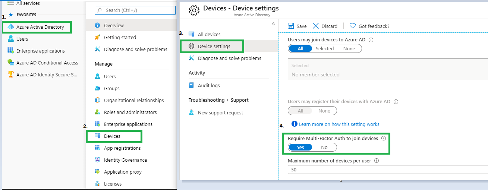Screen dimensions: 488x190
Task: Click the Got feedback heart icon
Action: pyautogui.click(x=352, y=26)
